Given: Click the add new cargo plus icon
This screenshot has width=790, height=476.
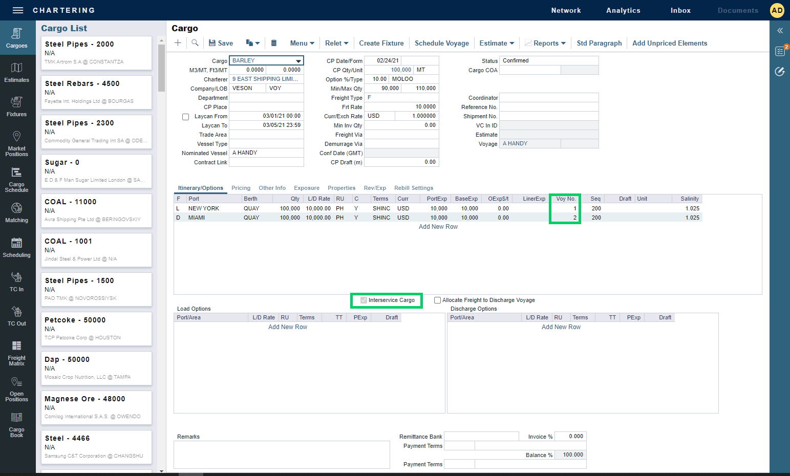Looking at the screenshot, I should click(178, 43).
